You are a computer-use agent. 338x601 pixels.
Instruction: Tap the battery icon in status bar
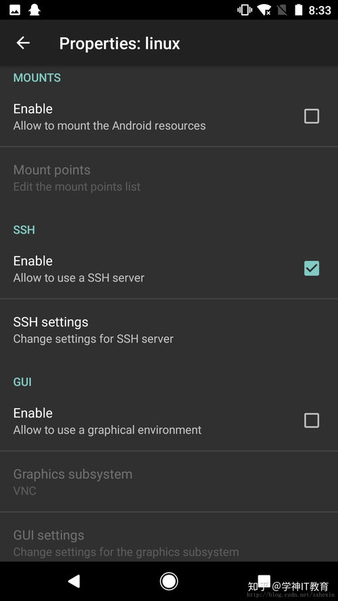coord(299,10)
